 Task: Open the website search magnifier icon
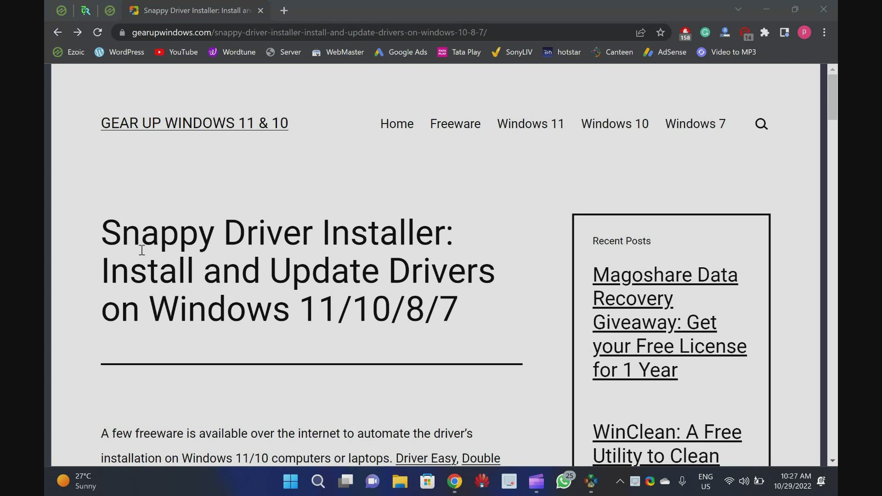761,124
